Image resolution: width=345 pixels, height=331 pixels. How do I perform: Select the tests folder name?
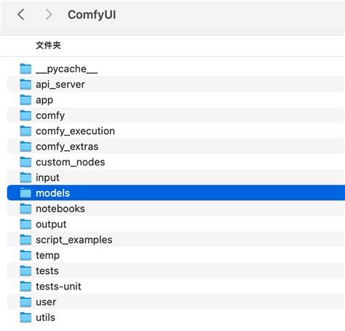[47, 271]
